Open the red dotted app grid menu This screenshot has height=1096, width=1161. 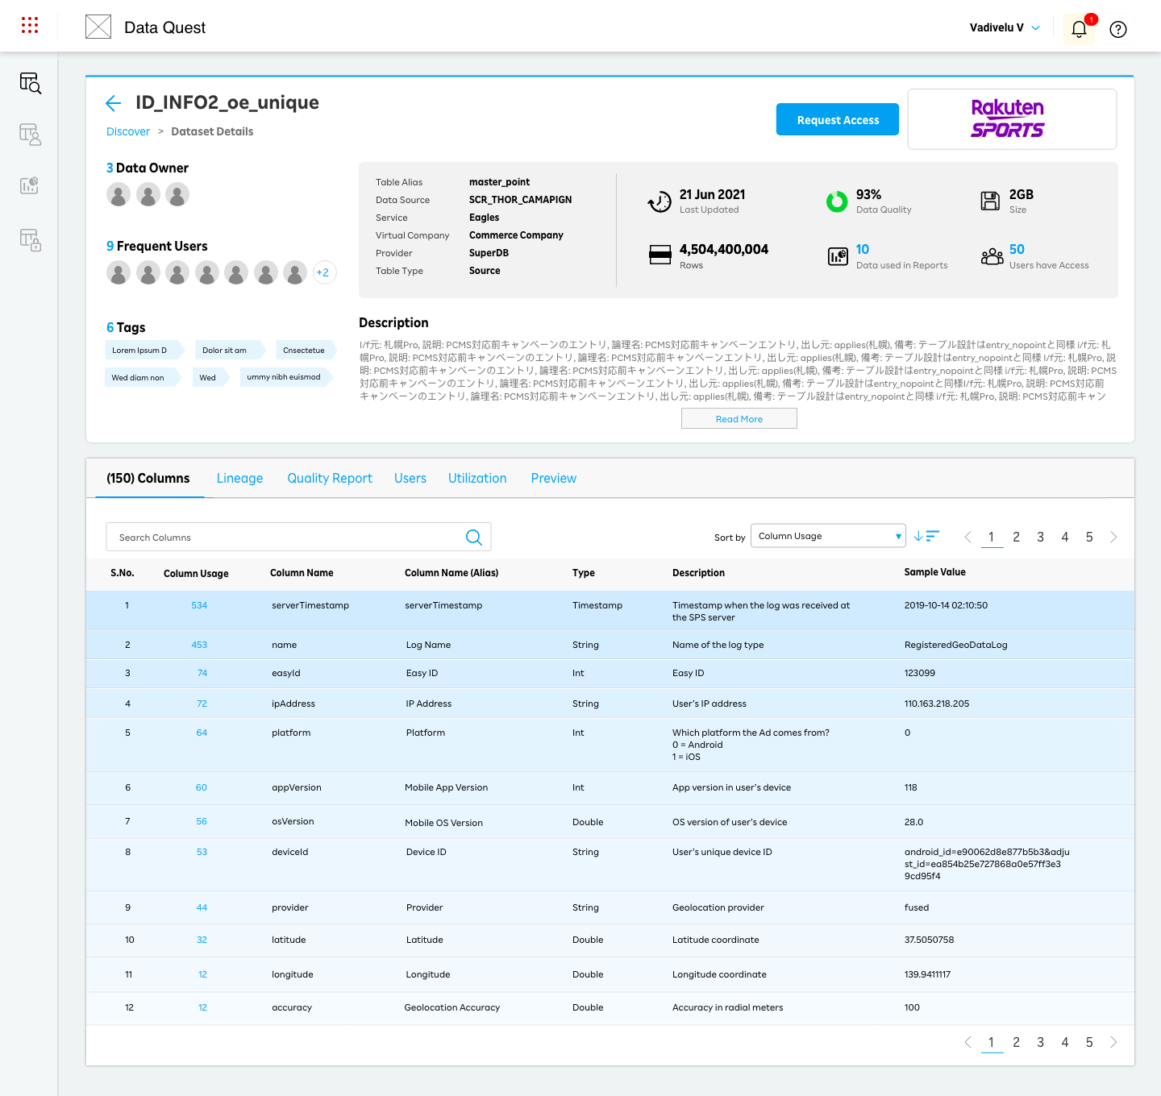pyautogui.click(x=30, y=26)
